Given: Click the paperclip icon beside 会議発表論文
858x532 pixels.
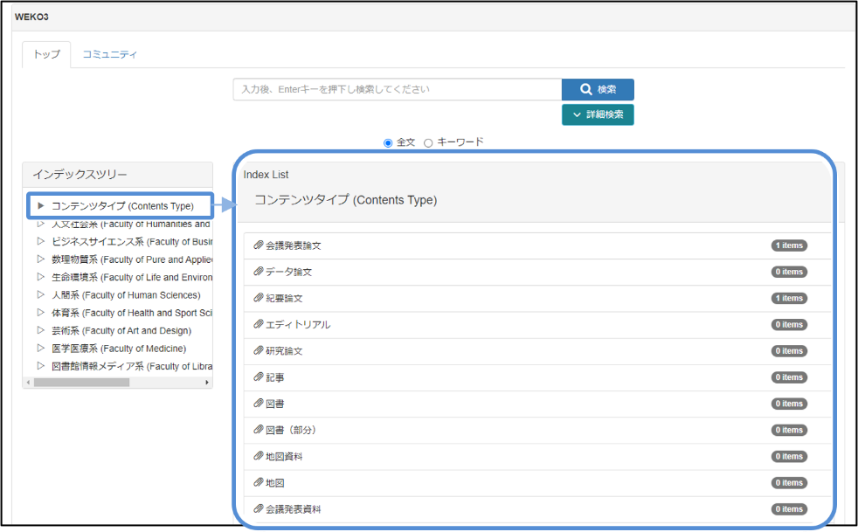Looking at the screenshot, I should pos(258,245).
